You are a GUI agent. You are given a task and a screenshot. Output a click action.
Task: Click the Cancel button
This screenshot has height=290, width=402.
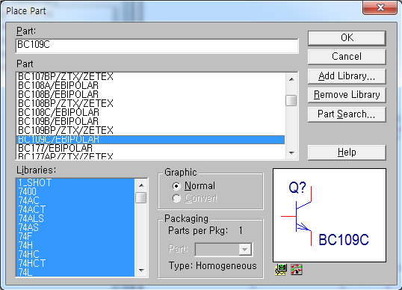pos(347,57)
